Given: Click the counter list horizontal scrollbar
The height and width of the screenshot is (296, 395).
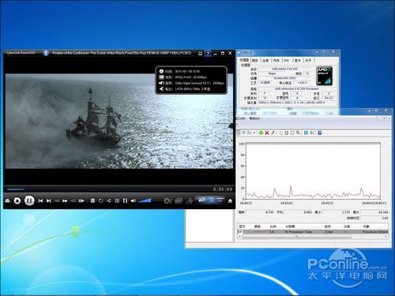Looking at the screenshot, I should click(x=313, y=237).
